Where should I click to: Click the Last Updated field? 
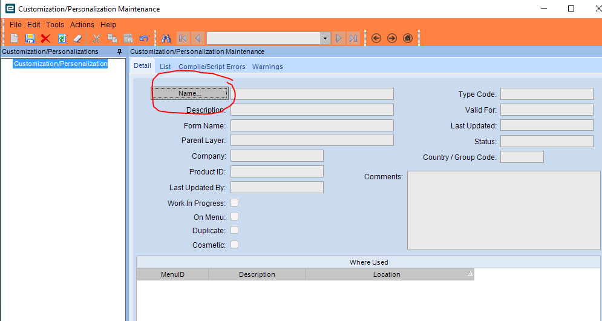(547, 125)
